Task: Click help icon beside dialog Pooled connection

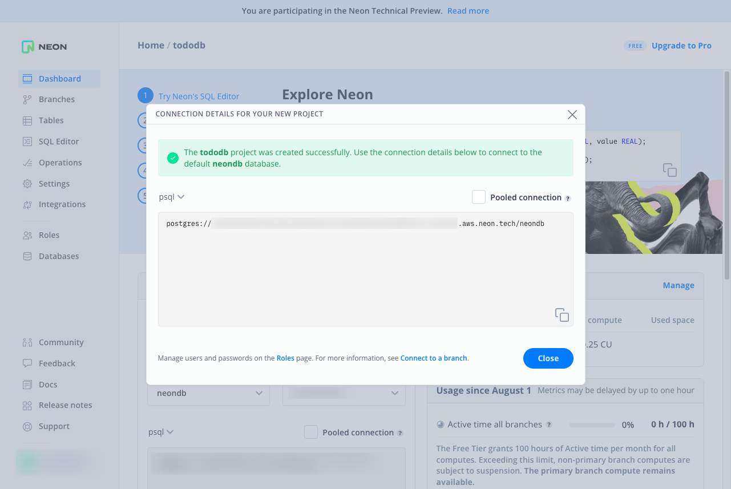Action: [568, 199]
